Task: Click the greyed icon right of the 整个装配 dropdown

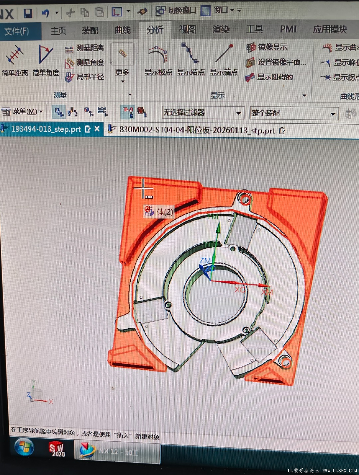Action: pos(350,113)
